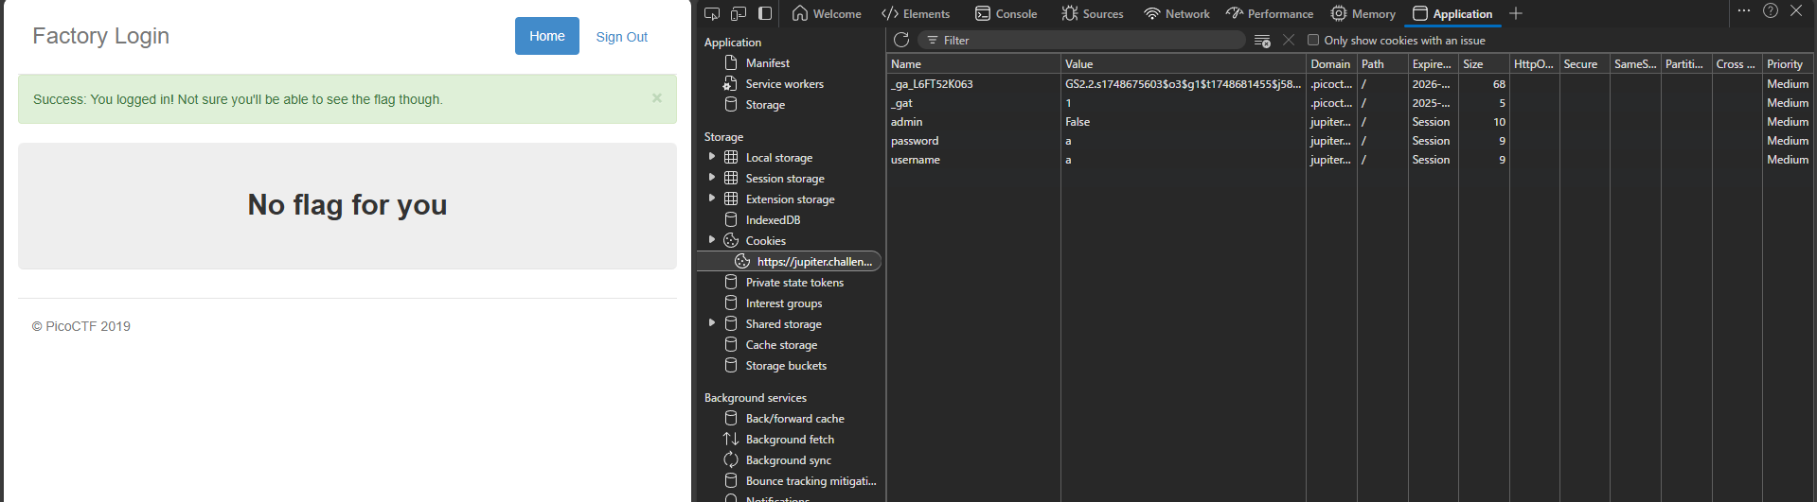The image size is (1817, 502).
Task: Click the clear all cookies icon
Action: (1262, 40)
